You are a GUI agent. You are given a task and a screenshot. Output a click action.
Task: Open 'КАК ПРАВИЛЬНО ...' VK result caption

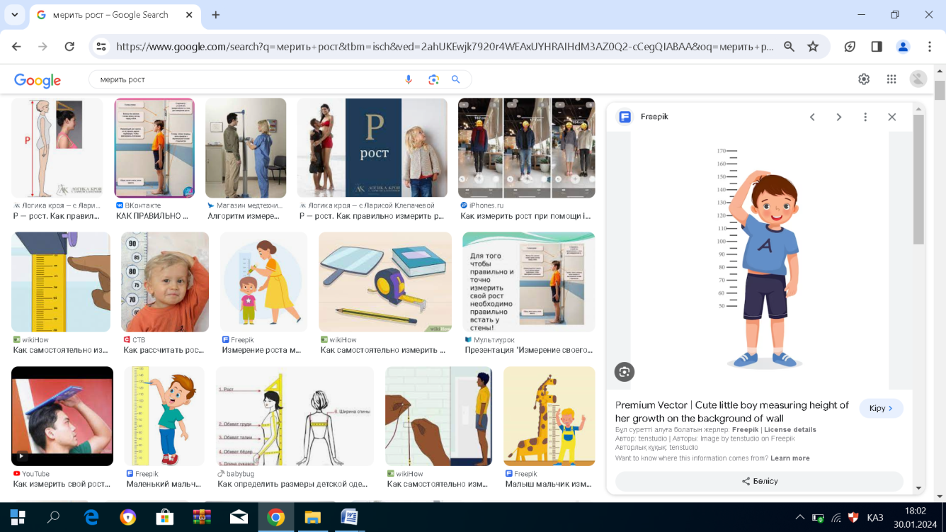[152, 216]
